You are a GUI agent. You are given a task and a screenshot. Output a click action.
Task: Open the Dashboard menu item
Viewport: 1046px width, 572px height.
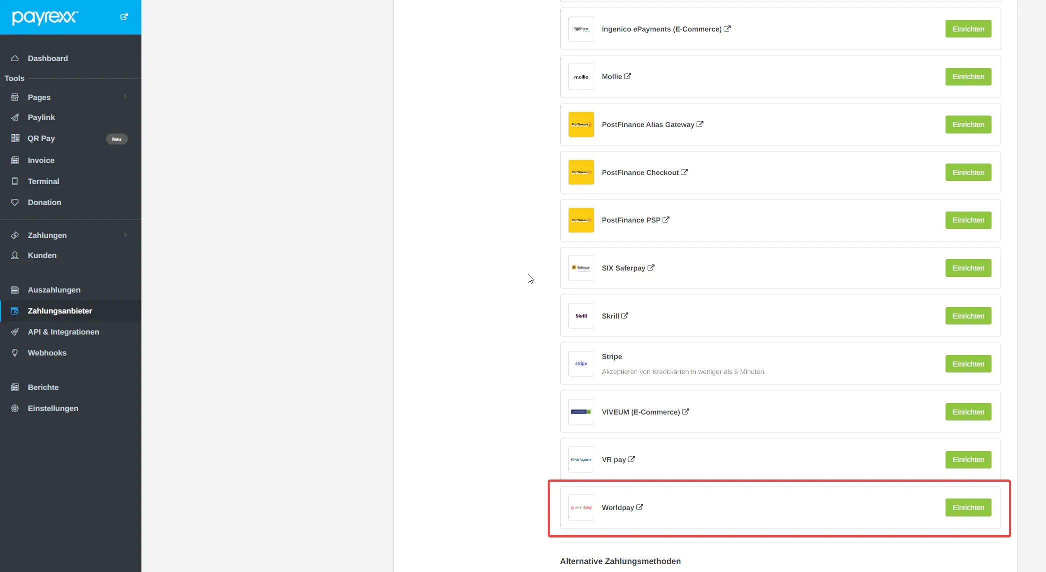(47, 58)
